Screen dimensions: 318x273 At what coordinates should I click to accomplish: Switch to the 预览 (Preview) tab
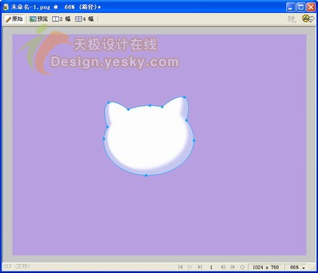click(38, 19)
